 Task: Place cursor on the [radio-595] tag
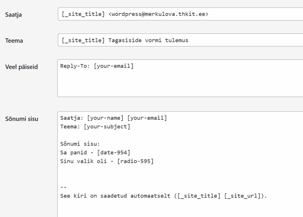click(135, 161)
